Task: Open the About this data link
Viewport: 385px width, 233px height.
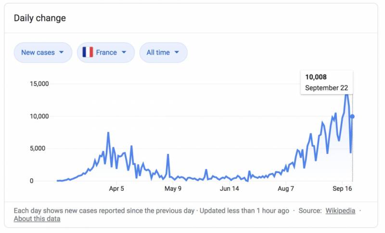Action: [37, 219]
